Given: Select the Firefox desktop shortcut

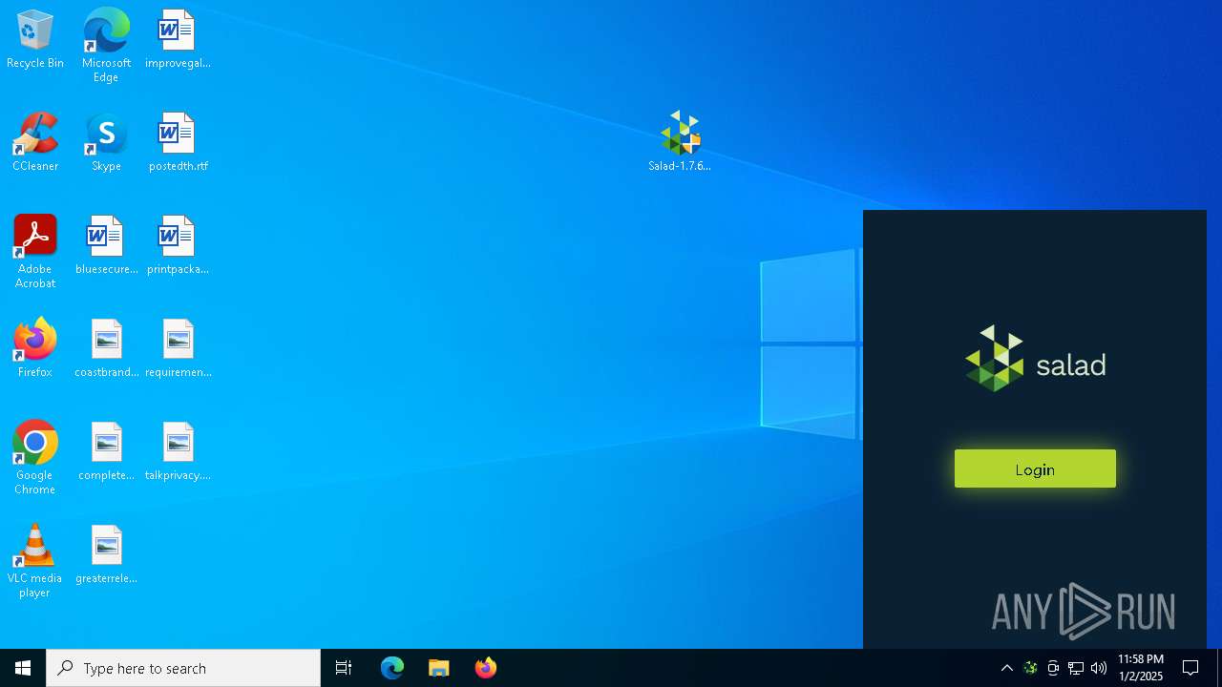Looking at the screenshot, I should click(x=35, y=349).
